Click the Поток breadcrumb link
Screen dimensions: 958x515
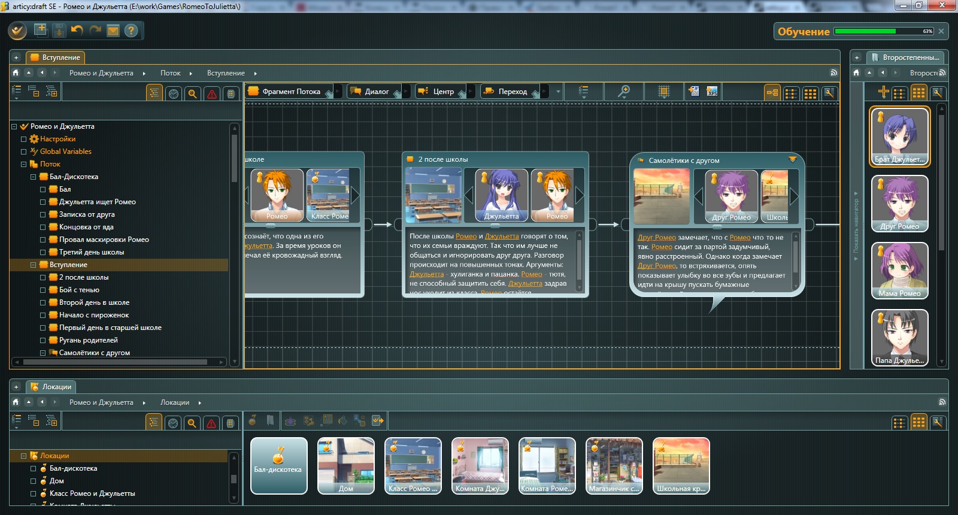tap(170, 73)
